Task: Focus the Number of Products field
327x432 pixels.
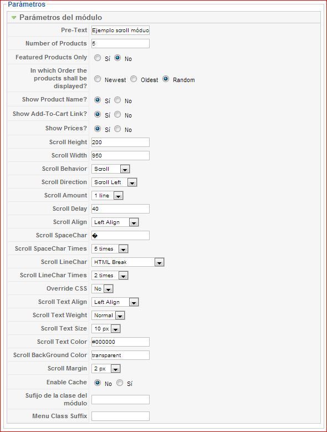Action: pyautogui.click(x=121, y=43)
